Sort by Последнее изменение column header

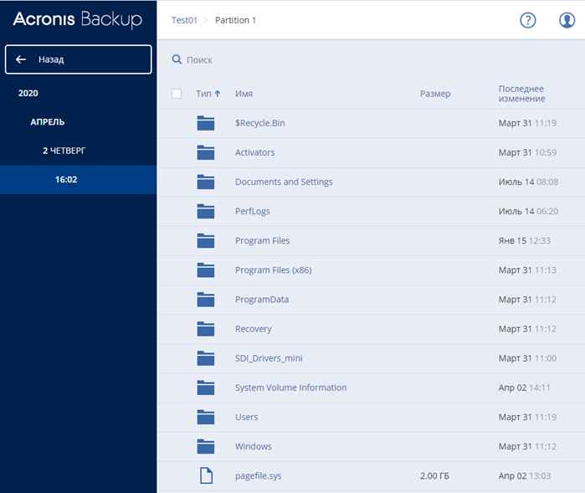[521, 94]
